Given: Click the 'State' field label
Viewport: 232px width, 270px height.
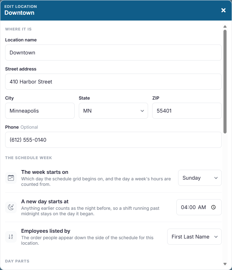Looking at the screenshot, I should point(84,98).
